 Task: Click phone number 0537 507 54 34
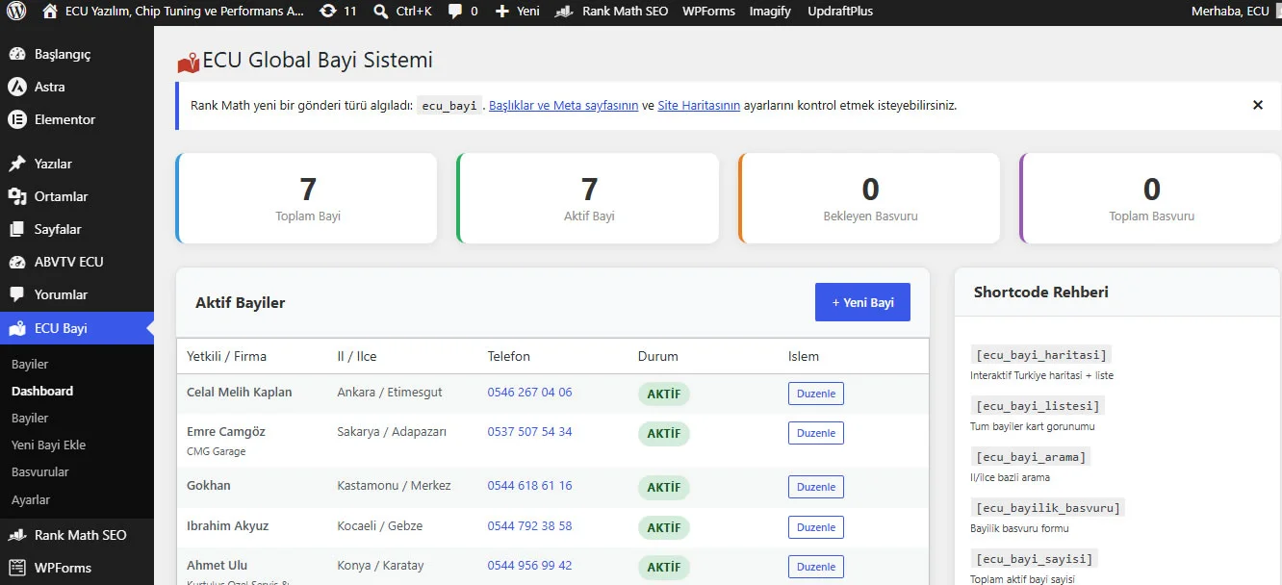[529, 432]
